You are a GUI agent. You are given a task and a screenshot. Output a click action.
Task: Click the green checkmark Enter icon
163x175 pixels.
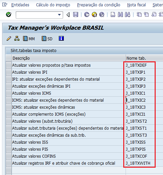9,15
